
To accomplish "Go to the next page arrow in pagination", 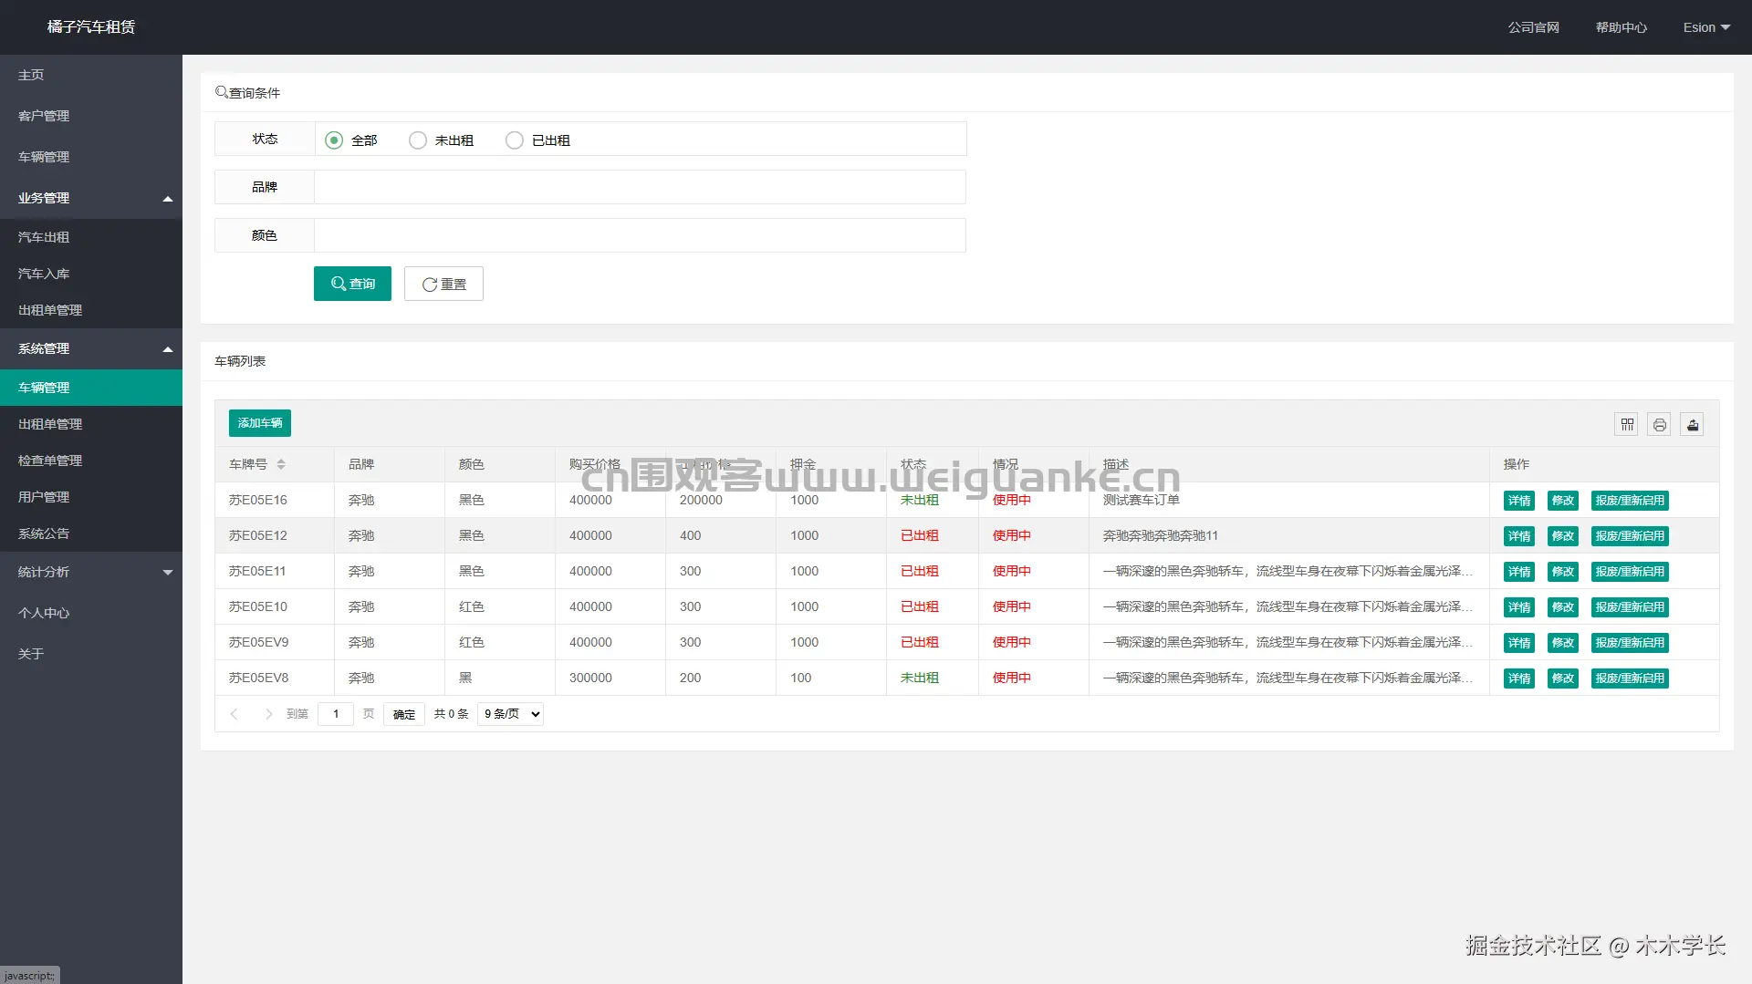I will click(268, 714).
